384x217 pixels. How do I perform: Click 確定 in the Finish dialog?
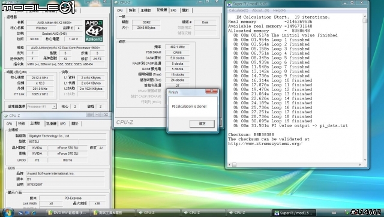(x=202, y=124)
